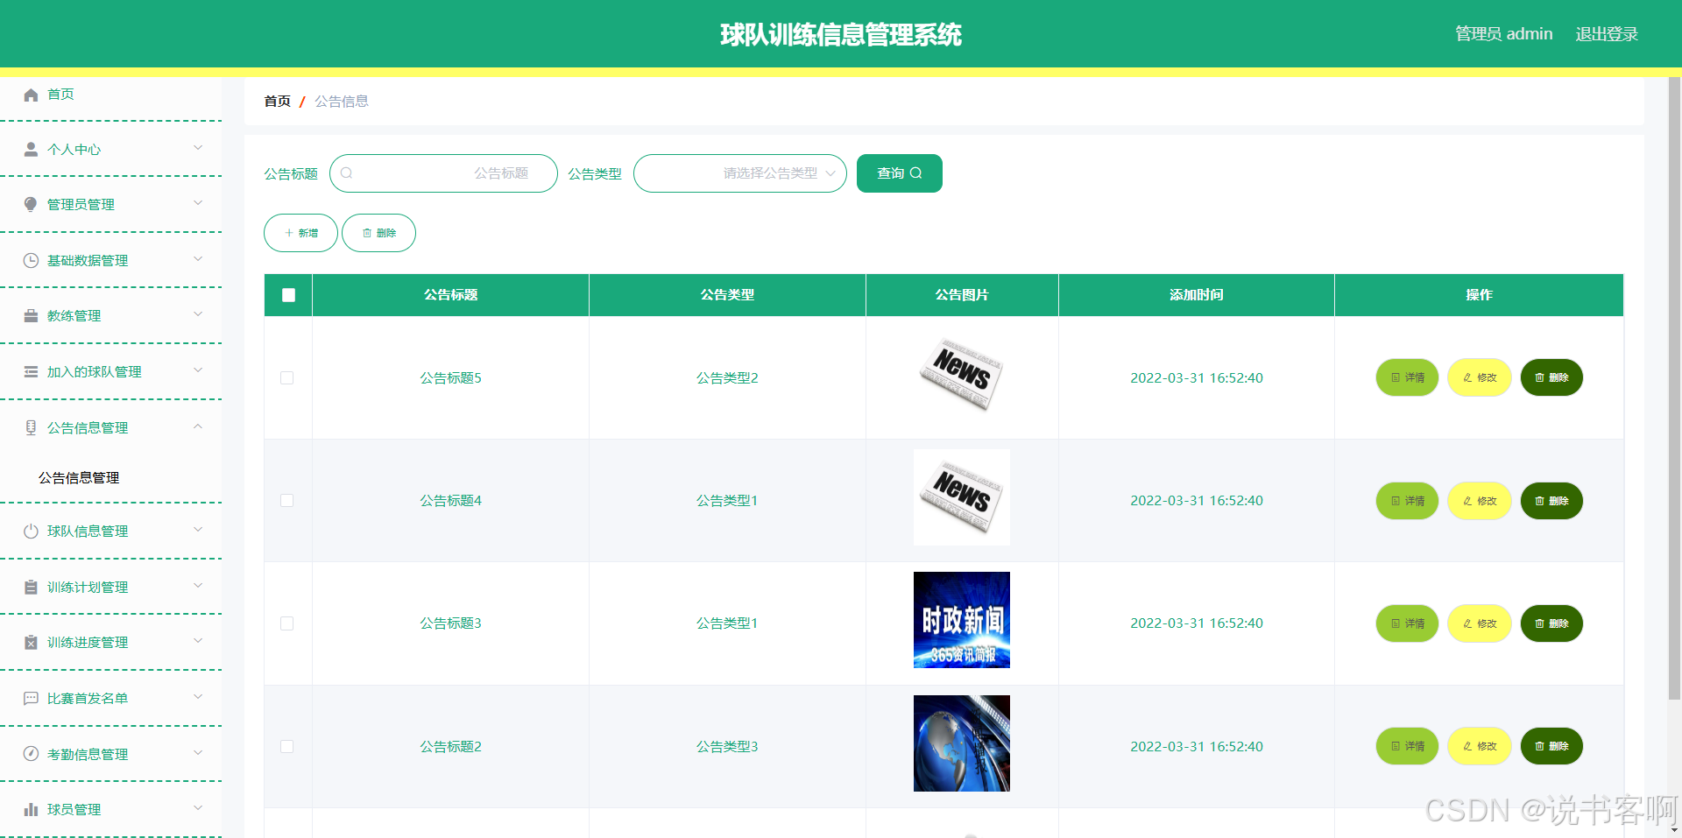Click the magnifier icon in 公告标题 search box
1682x838 pixels.
point(346,173)
